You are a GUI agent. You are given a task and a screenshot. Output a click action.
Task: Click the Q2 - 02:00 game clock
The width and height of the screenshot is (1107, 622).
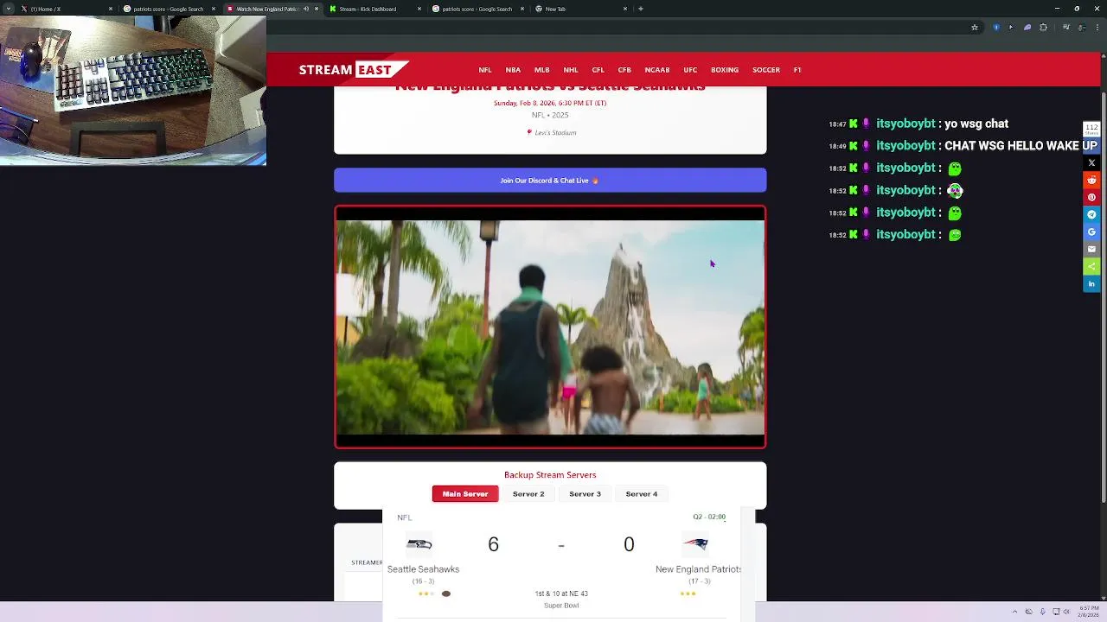[x=709, y=517]
